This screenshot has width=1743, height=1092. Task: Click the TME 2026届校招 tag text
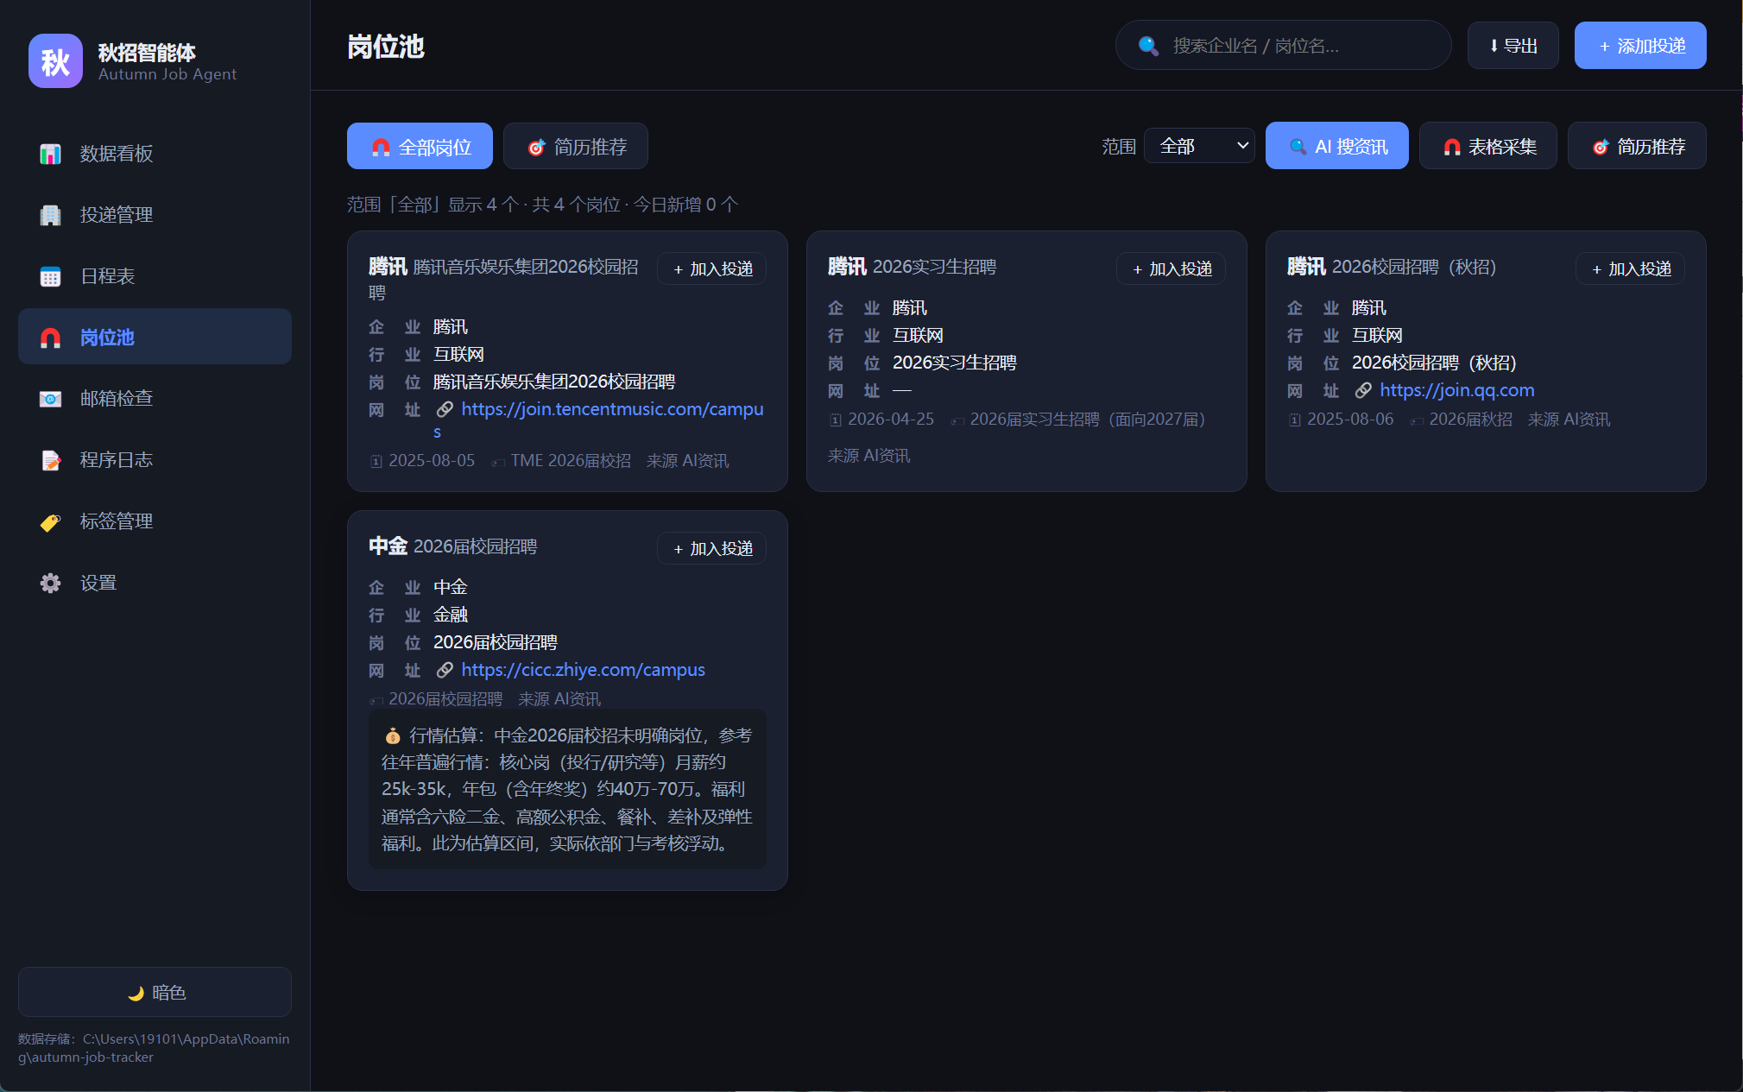571,461
